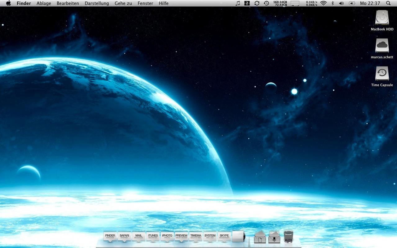Click the disk space 160.14GB readout
The width and height of the screenshot is (397, 248).
280,3
